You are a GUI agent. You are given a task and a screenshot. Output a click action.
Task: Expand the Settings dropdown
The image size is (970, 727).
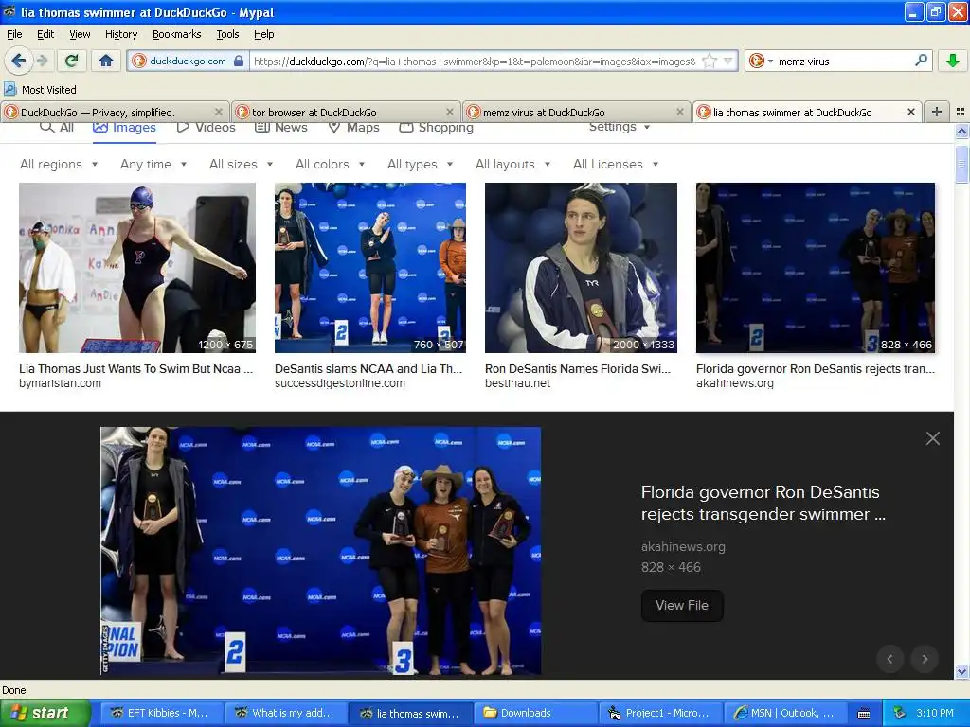click(620, 127)
